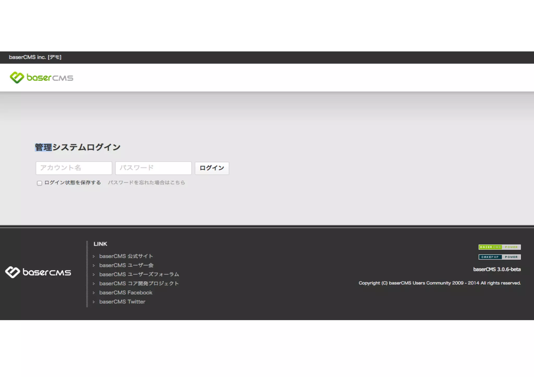Open パスワードを忘れた場合はこちら link
The width and height of the screenshot is (534, 377).
pos(146,183)
